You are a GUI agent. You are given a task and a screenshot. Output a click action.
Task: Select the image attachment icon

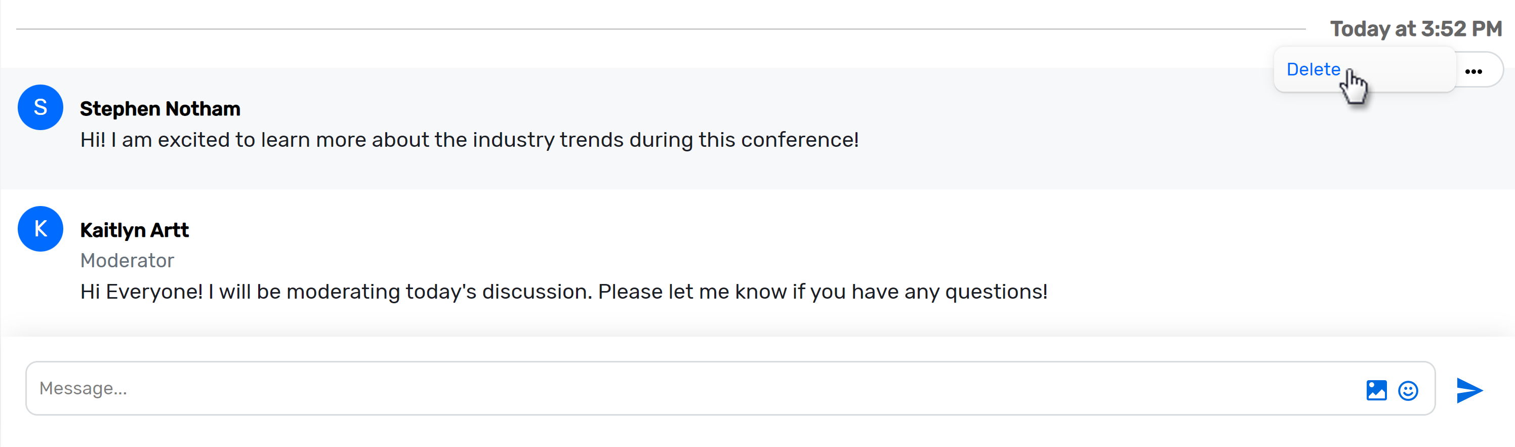pyautogui.click(x=1376, y=389)
